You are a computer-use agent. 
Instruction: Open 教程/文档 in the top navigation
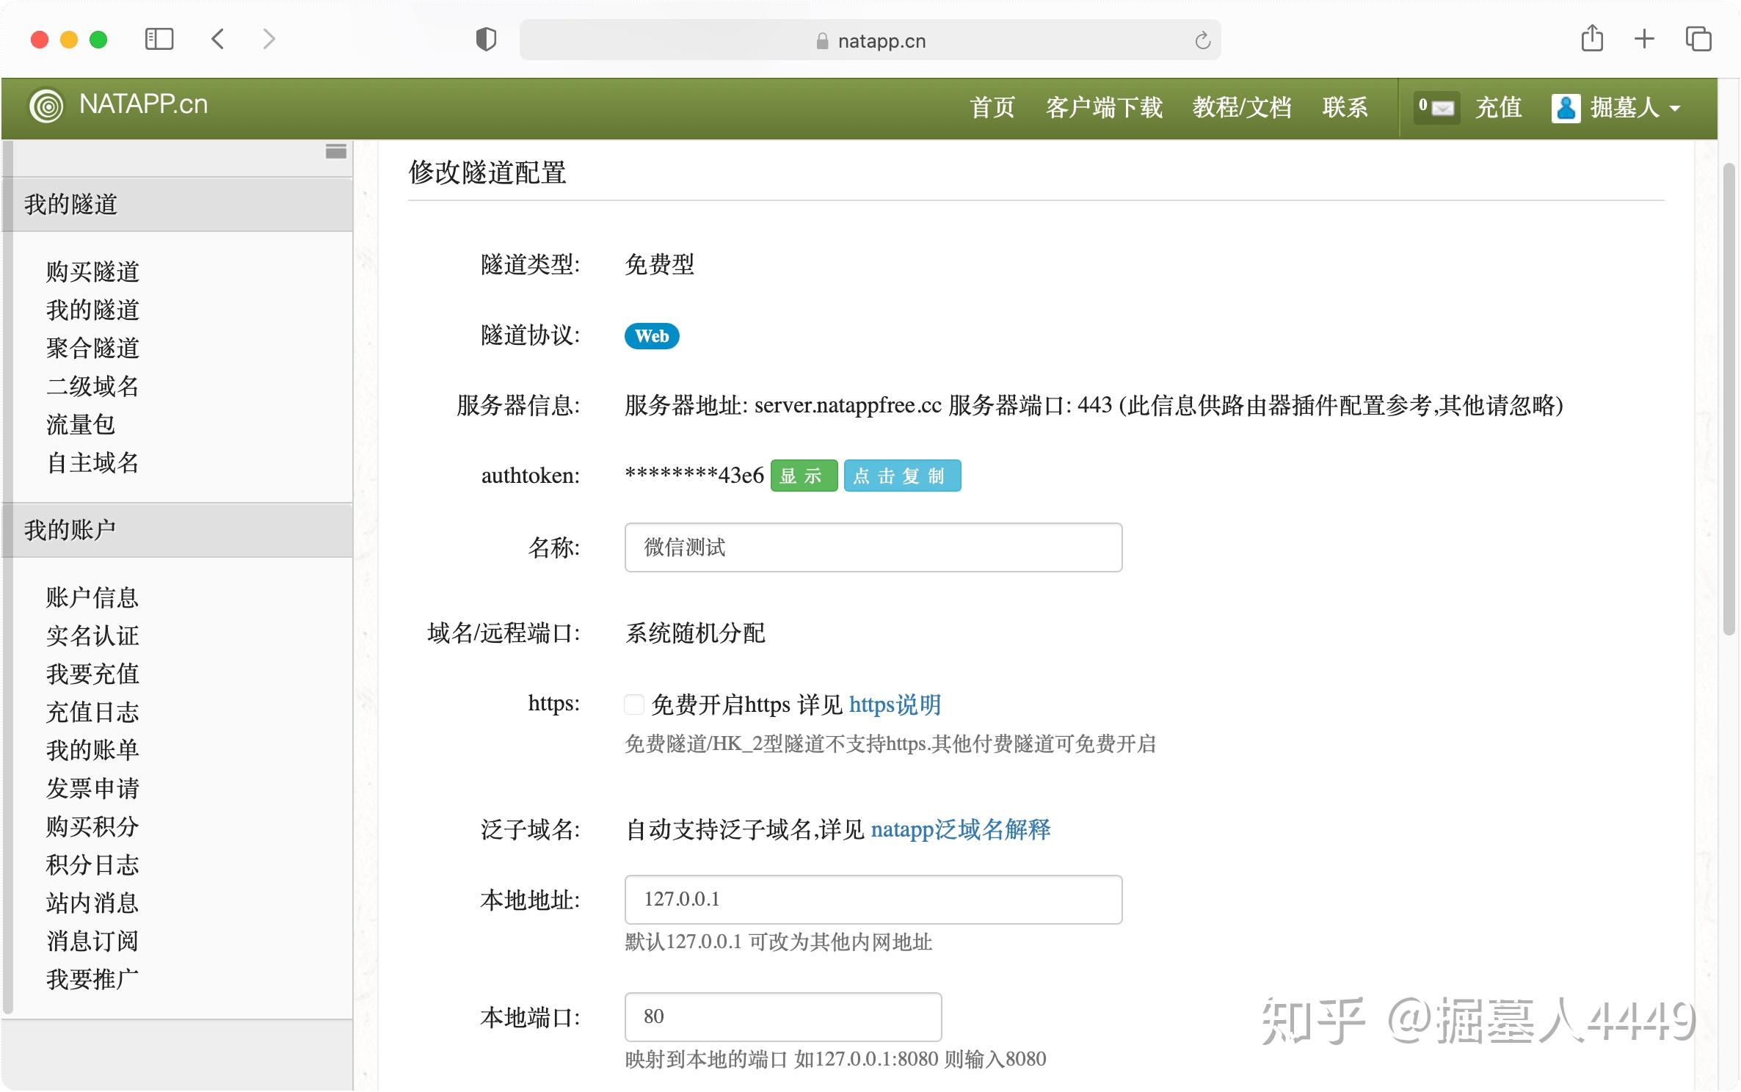[x=1241, y=108]
